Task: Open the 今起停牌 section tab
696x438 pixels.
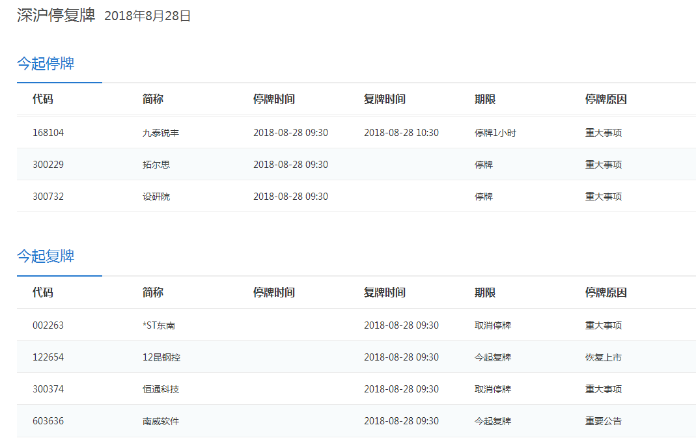Action: tap(46, 64)
